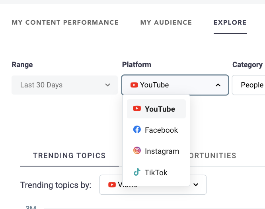The height and width of the screenshot is (209, 265).
Task: Go to the My Audience tab
Action: (x=166, y=23)
